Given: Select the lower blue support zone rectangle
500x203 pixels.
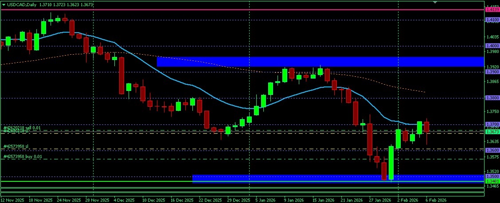Looking at the screenshot, I should tap(338, 179).
